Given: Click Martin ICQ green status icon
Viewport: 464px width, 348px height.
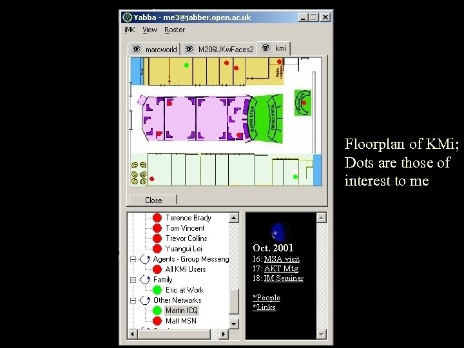Looking at the screenshot, I should coord(157,311).
